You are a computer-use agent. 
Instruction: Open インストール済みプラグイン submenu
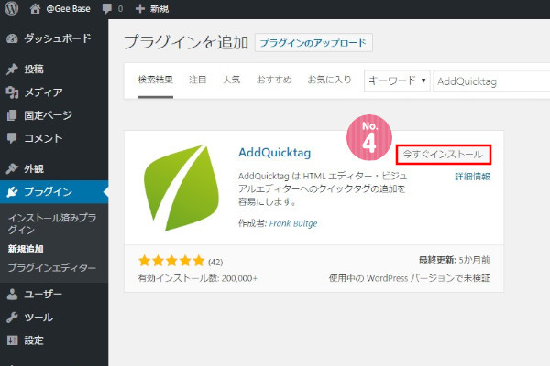(x=52, y=224)
